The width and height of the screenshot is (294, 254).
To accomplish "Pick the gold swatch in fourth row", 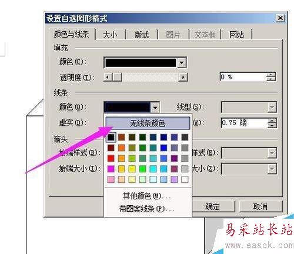I will point(122,169).
